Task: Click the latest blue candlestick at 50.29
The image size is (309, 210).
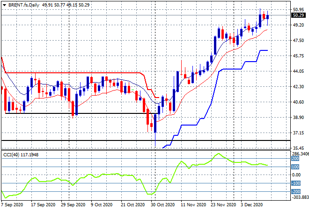Action: [x=267, y=17]
